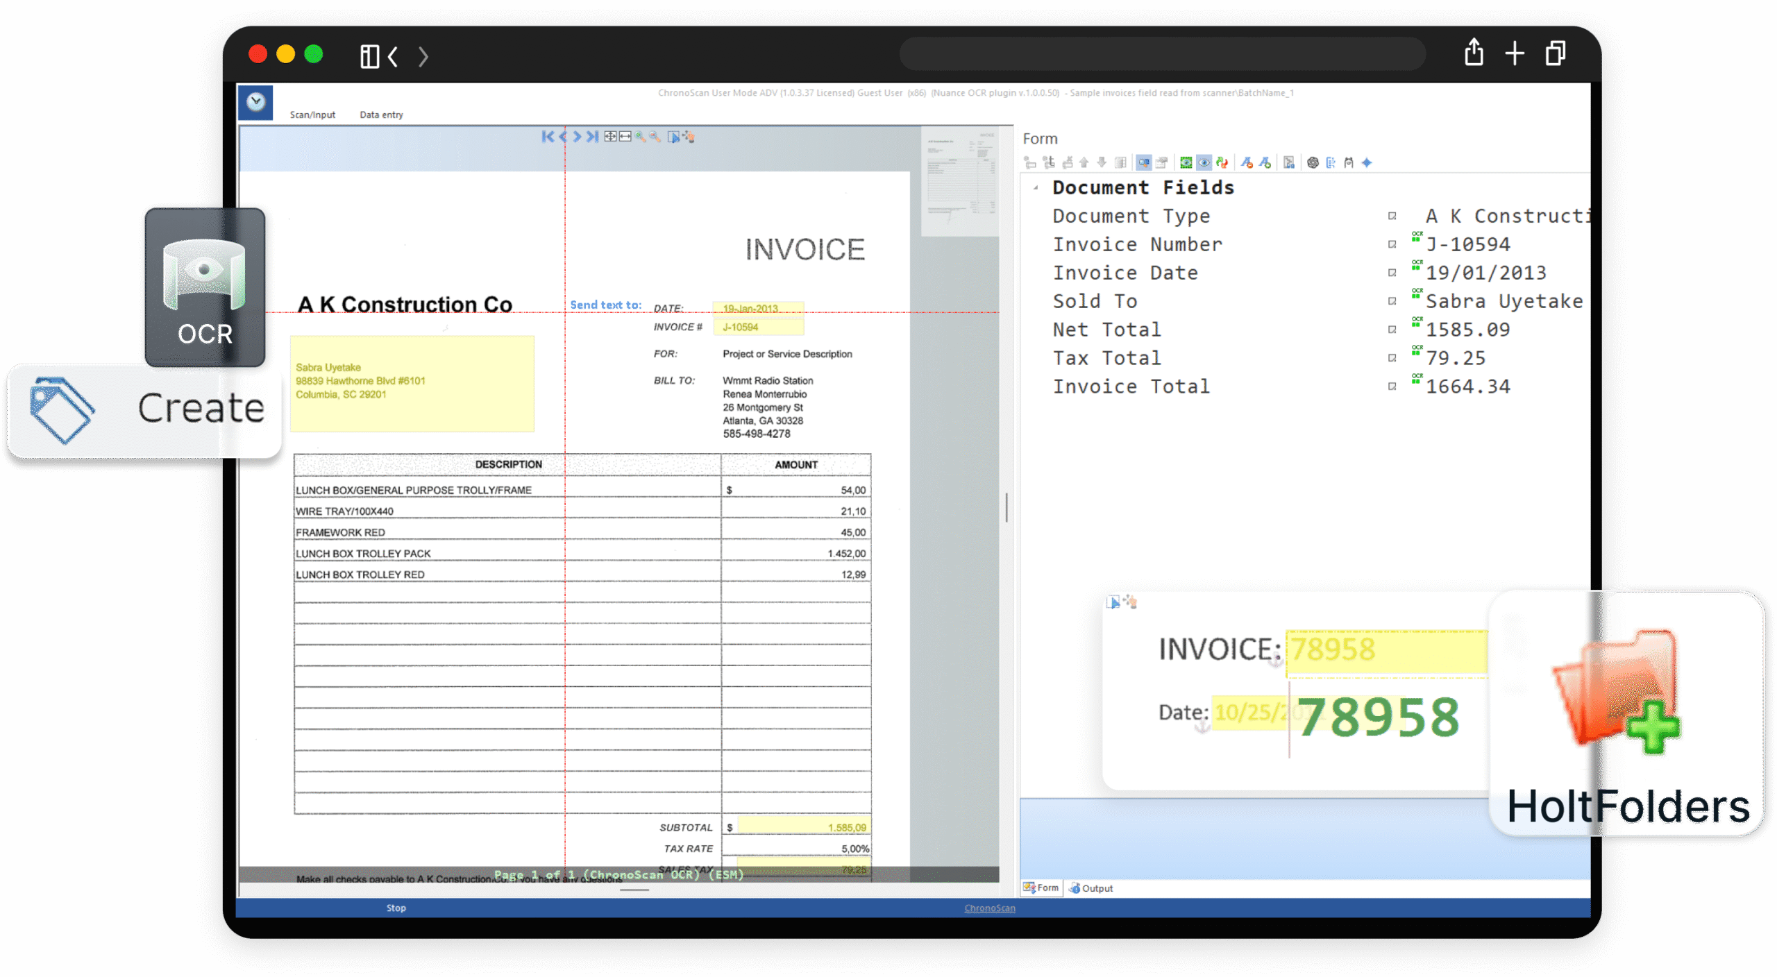
Task: Click the blue sparkle icon in Form toolbar
Action: coord(1367,162)
